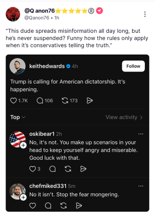
Task: Open more options for oskibear1 comment
Action: pyautogui.click(x=141, y=134)
